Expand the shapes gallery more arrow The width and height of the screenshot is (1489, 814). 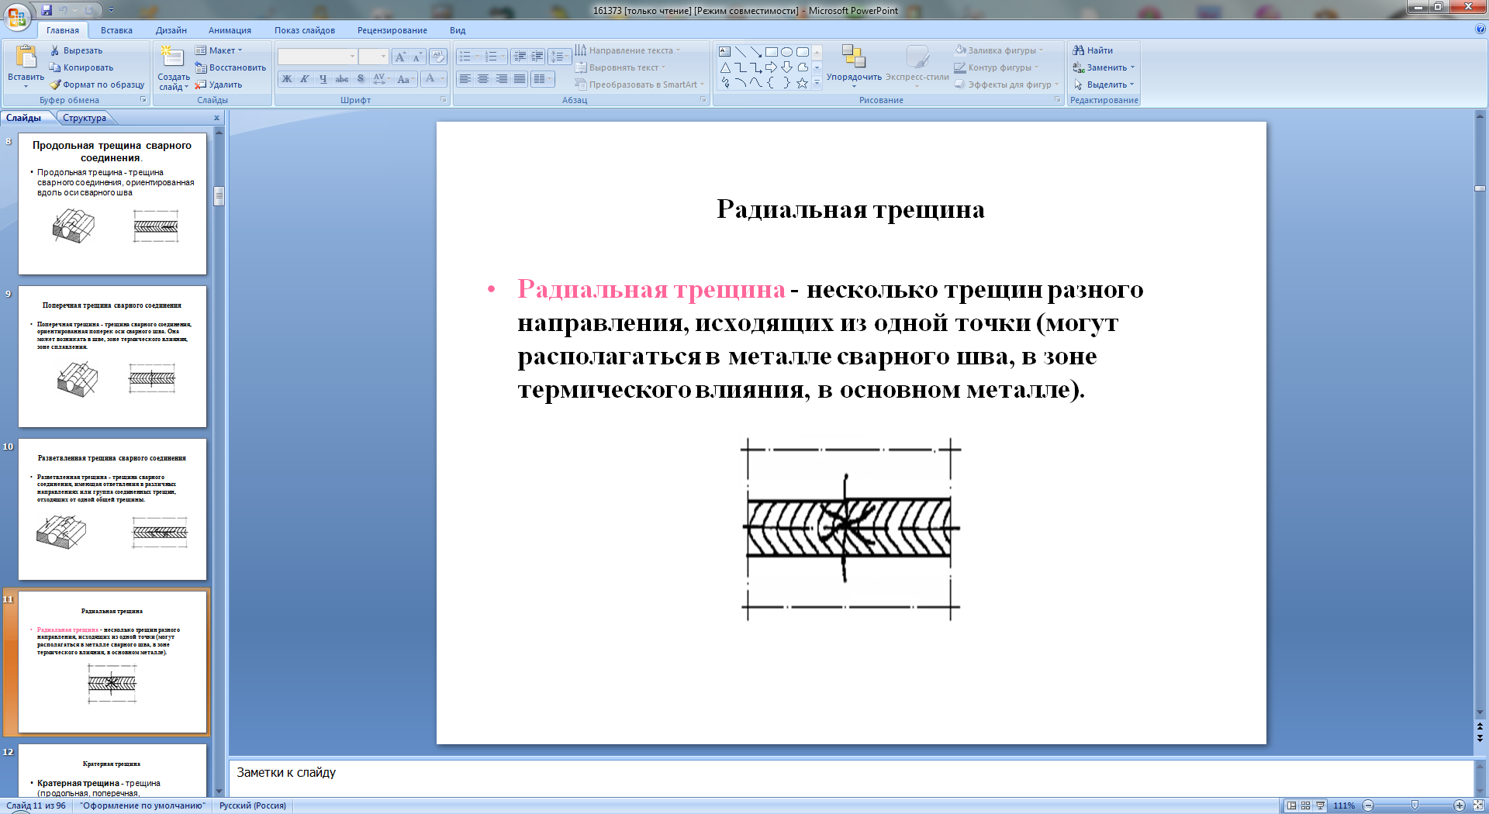tap(817, 83)
